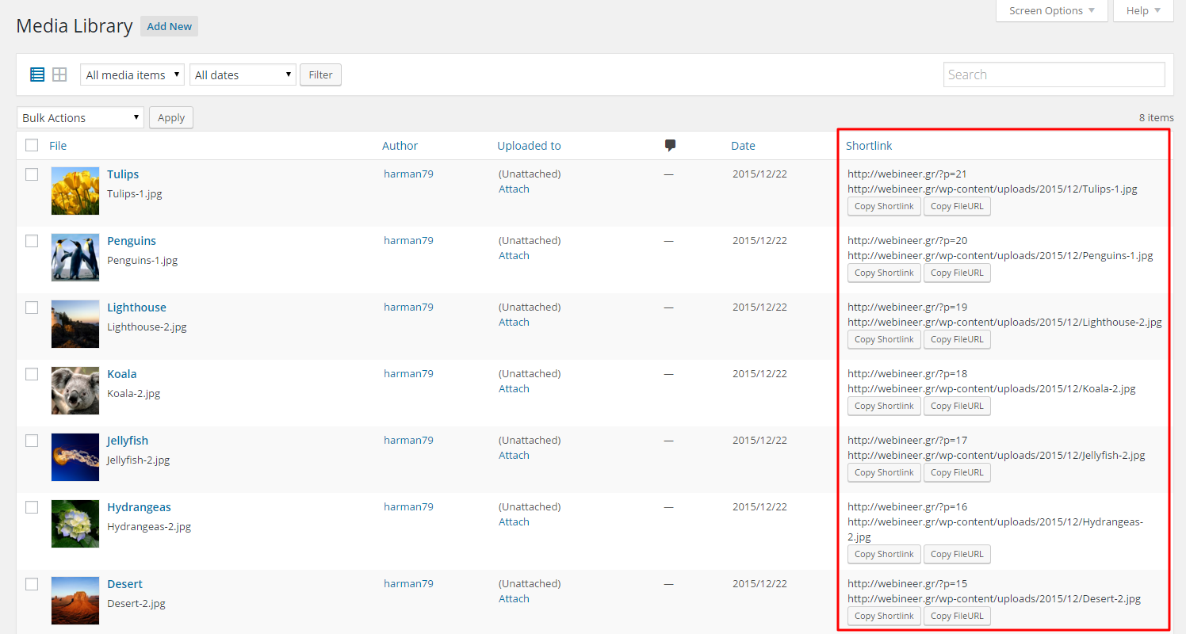Open the Tulips thumbnail image

(x=75, y=191)
